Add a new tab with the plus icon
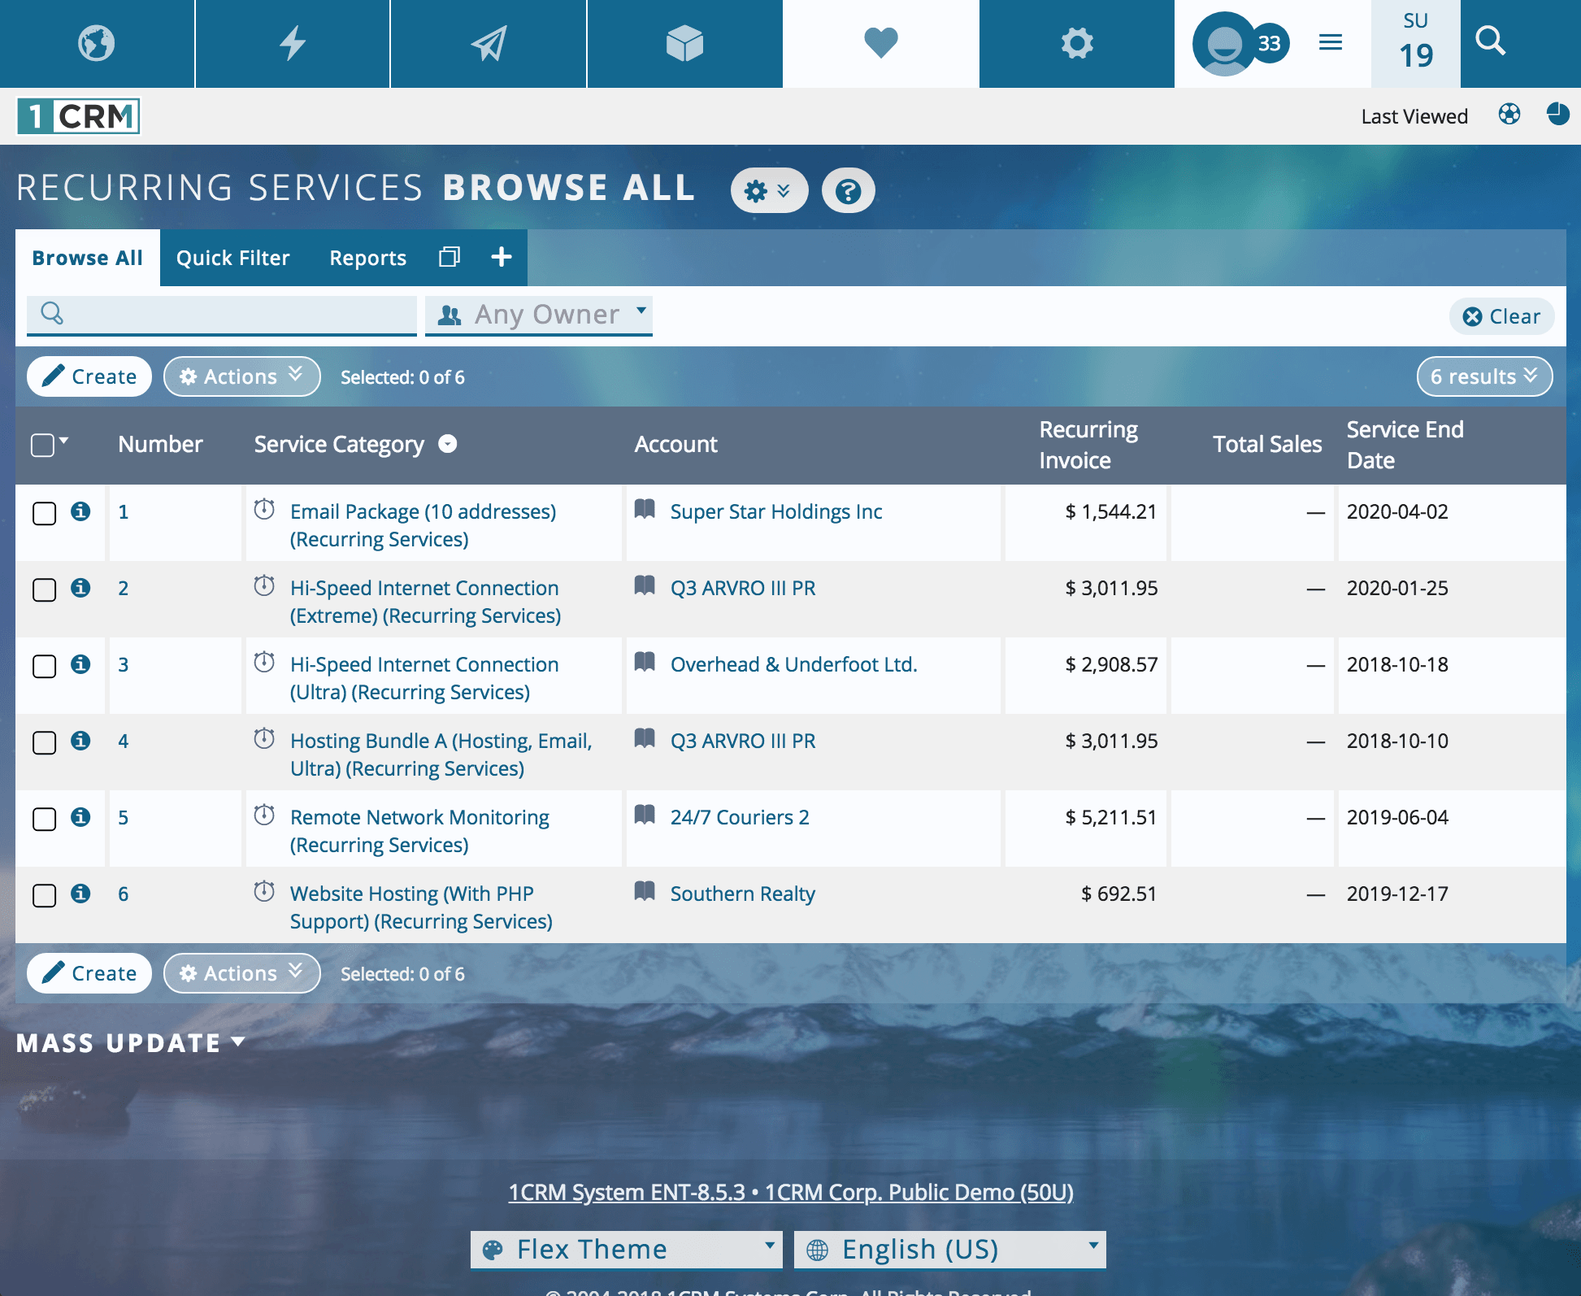 [502, 257]
